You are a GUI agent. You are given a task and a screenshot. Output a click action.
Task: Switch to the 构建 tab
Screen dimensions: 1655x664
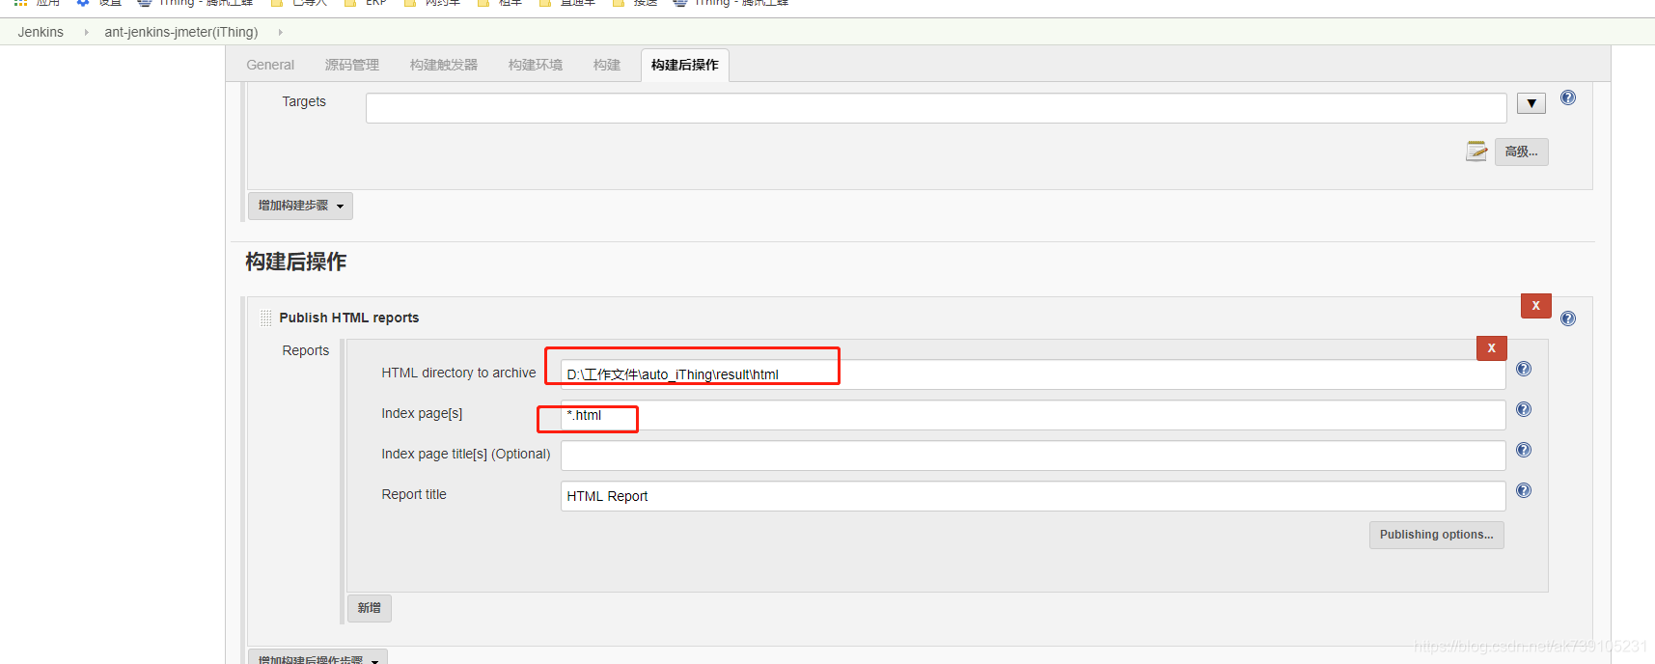pyautogui.click(x=607, y=65)
